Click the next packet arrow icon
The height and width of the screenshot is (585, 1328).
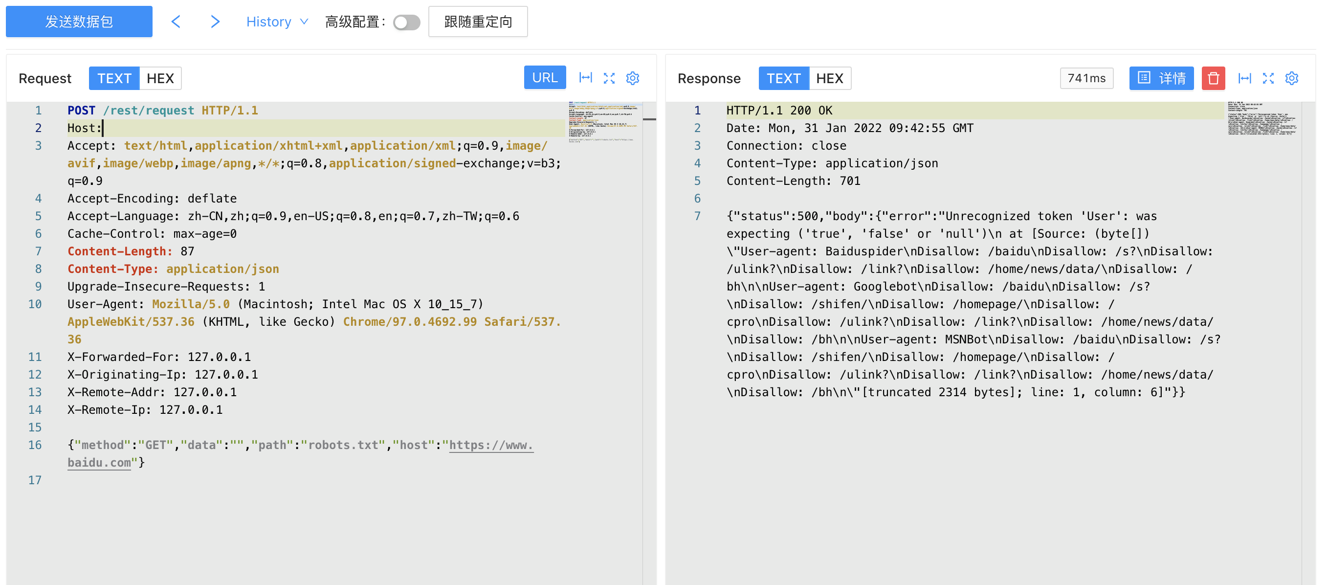pyautogui.click(x=215, y=22)
